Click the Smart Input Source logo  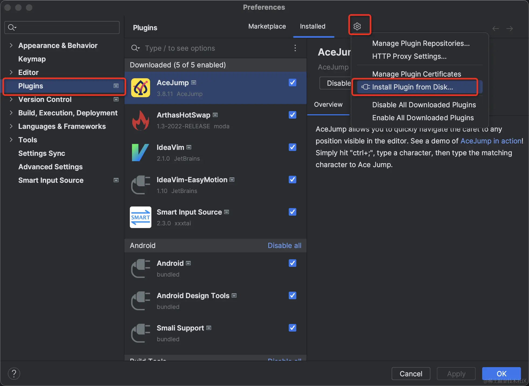[141, 217]
